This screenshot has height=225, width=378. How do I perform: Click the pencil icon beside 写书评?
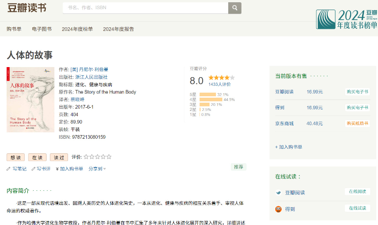pyautogui.click(x=33, y=169)
